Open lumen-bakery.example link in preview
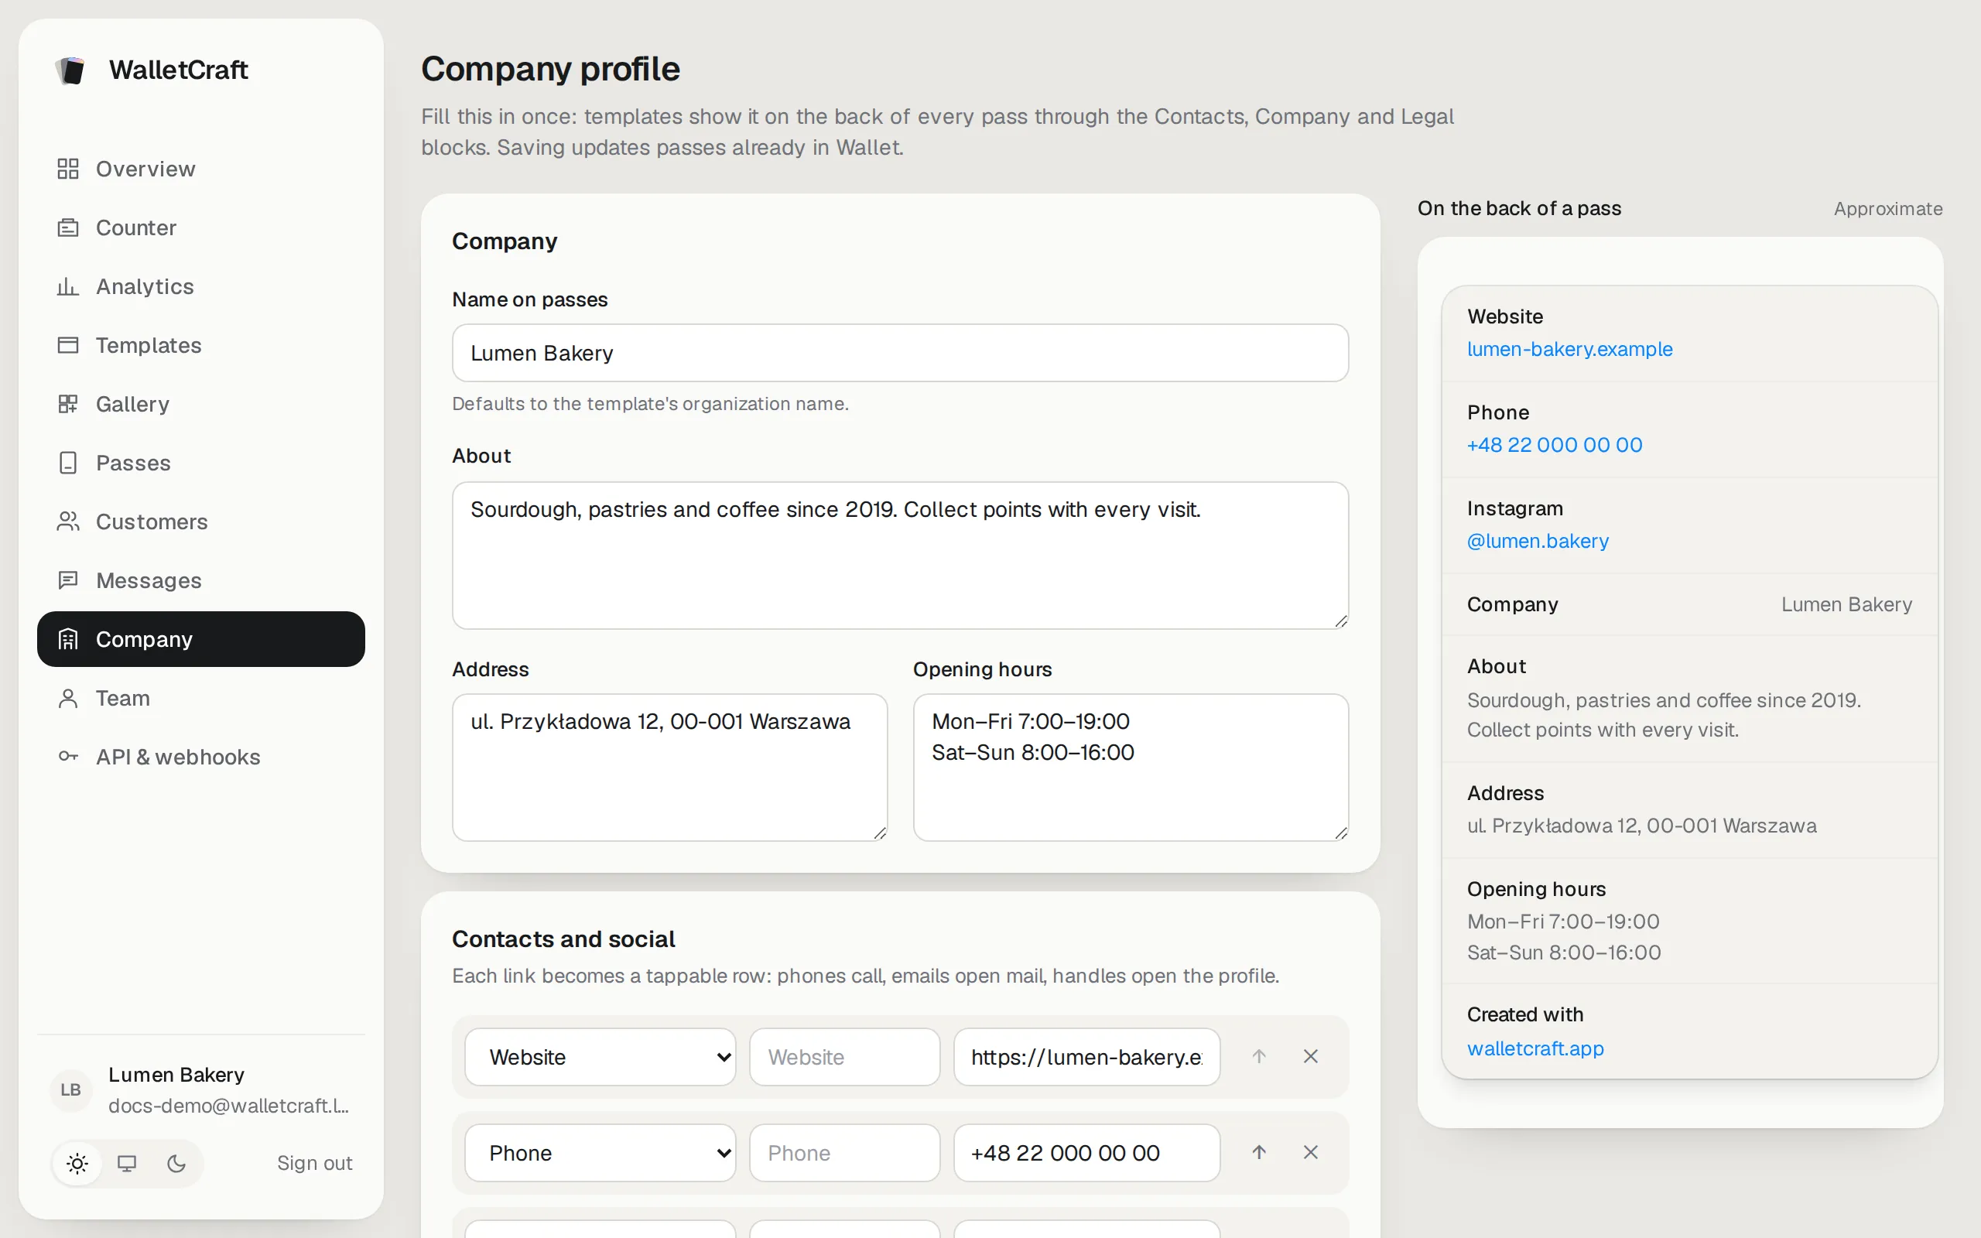Image resolution: width=1981 pixels, height=1238 pixels. (1569, 350)
